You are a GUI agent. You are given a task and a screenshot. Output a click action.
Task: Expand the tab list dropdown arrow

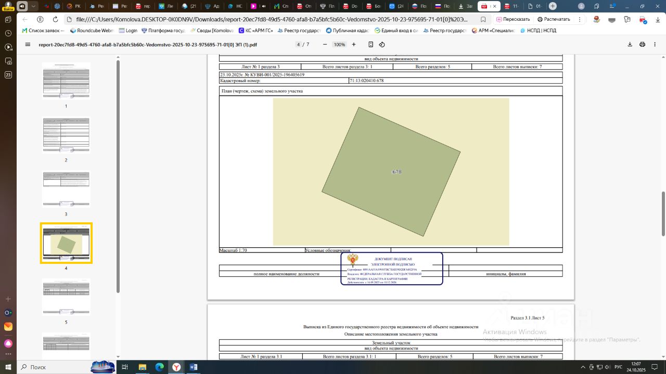coord(34,6)
